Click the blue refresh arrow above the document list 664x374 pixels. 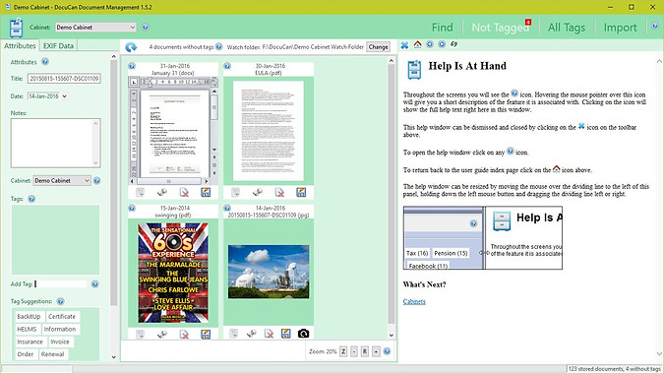[131, 47]
